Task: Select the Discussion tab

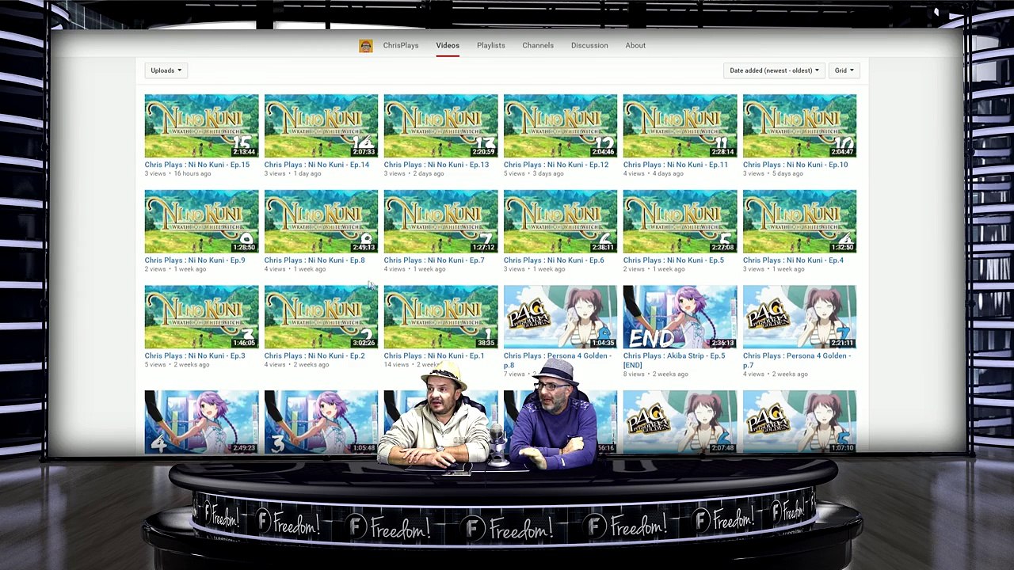Action: [589, 46]
